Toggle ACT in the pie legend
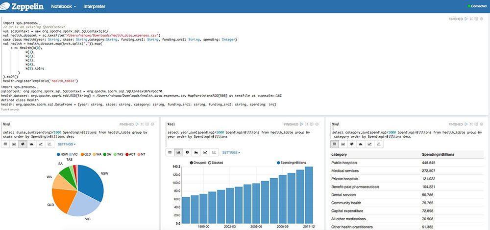490x230 pixels. [x=130, y=154]
